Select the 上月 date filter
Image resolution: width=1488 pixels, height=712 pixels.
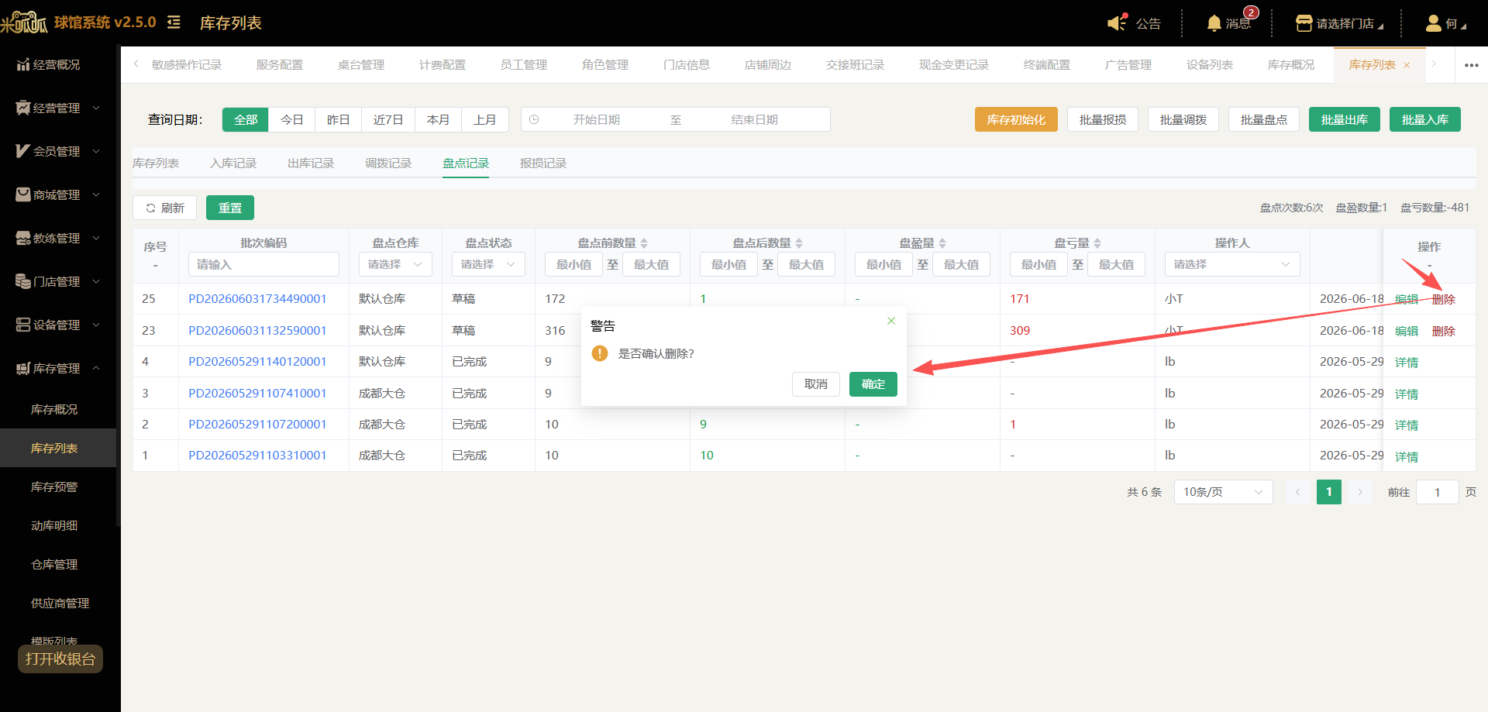(485, 119)
